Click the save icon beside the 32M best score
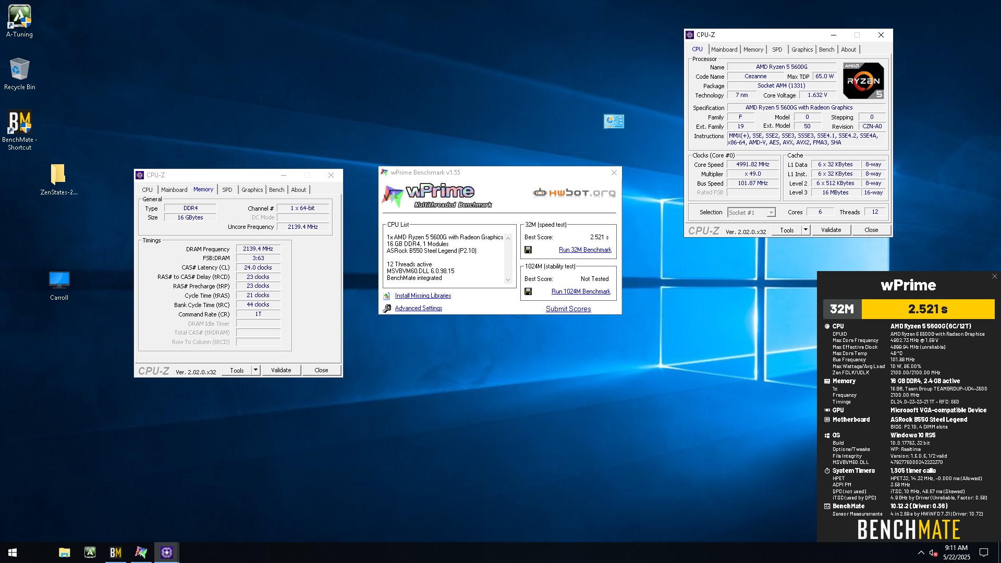Screen dimensions: 1001x563 [x=528, y=250]
